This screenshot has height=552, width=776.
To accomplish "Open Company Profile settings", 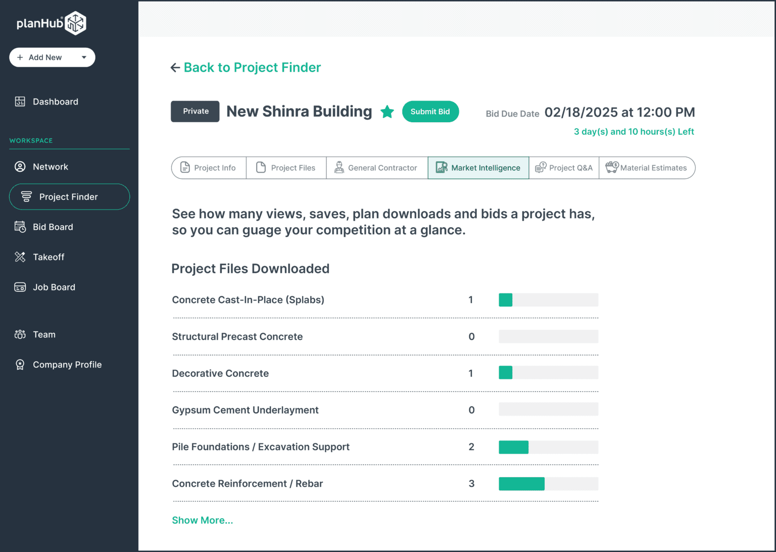I will 67,364.
